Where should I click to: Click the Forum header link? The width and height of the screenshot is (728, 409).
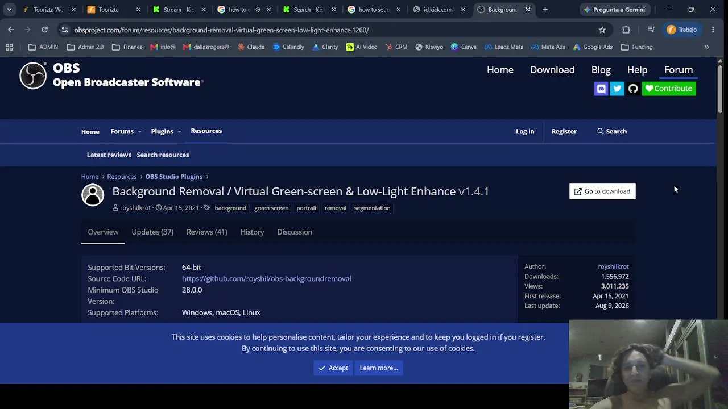click(x=679, y=70)
